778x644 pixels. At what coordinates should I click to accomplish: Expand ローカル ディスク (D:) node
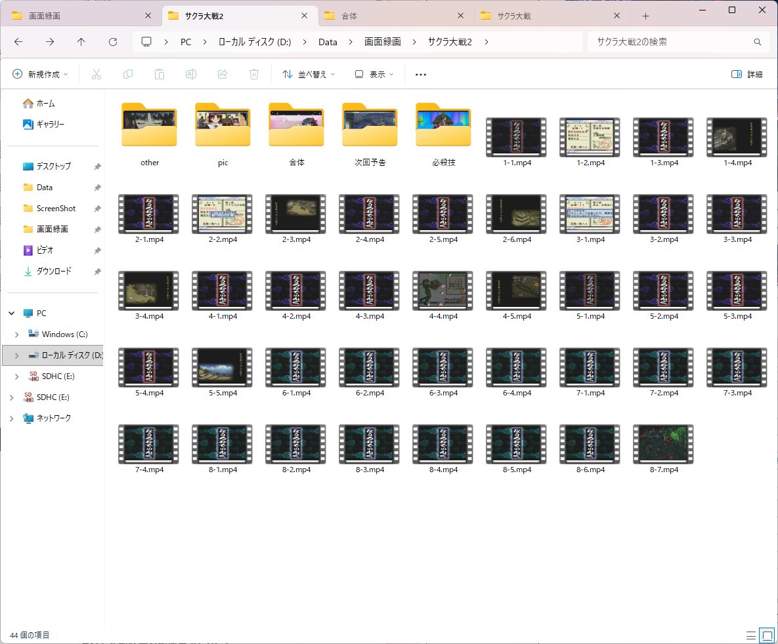(17, 355)
